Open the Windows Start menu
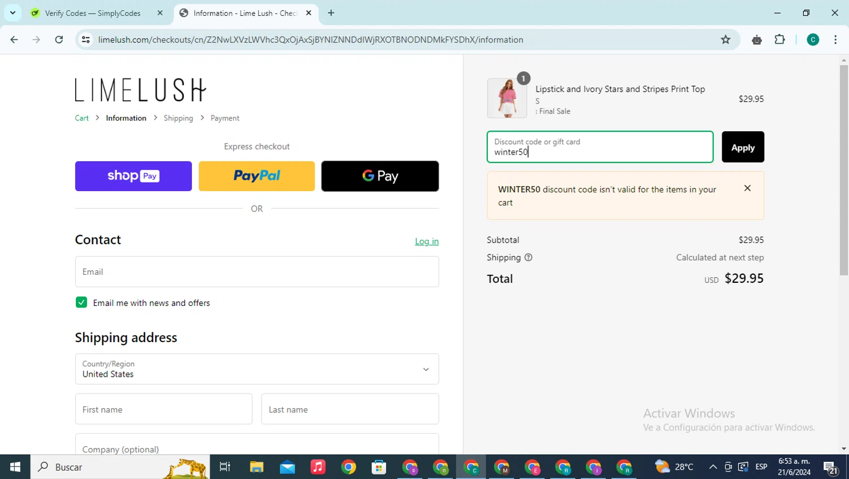Image resolution: width=849 pixels, height=479 pixels. point(15,467)
